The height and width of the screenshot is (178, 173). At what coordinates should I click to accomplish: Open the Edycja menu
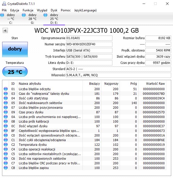point(15,10)
